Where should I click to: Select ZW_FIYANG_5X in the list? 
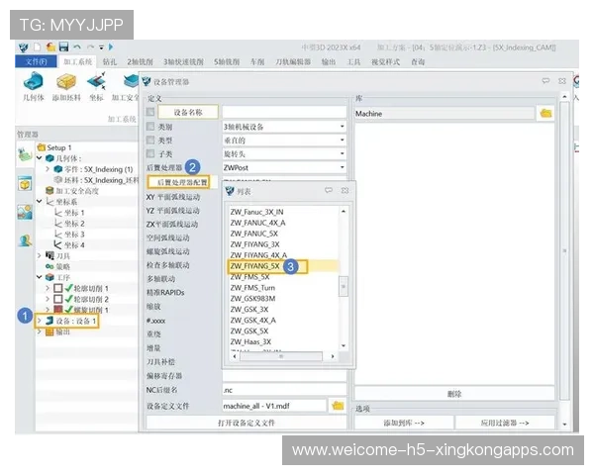pos(254,265)
